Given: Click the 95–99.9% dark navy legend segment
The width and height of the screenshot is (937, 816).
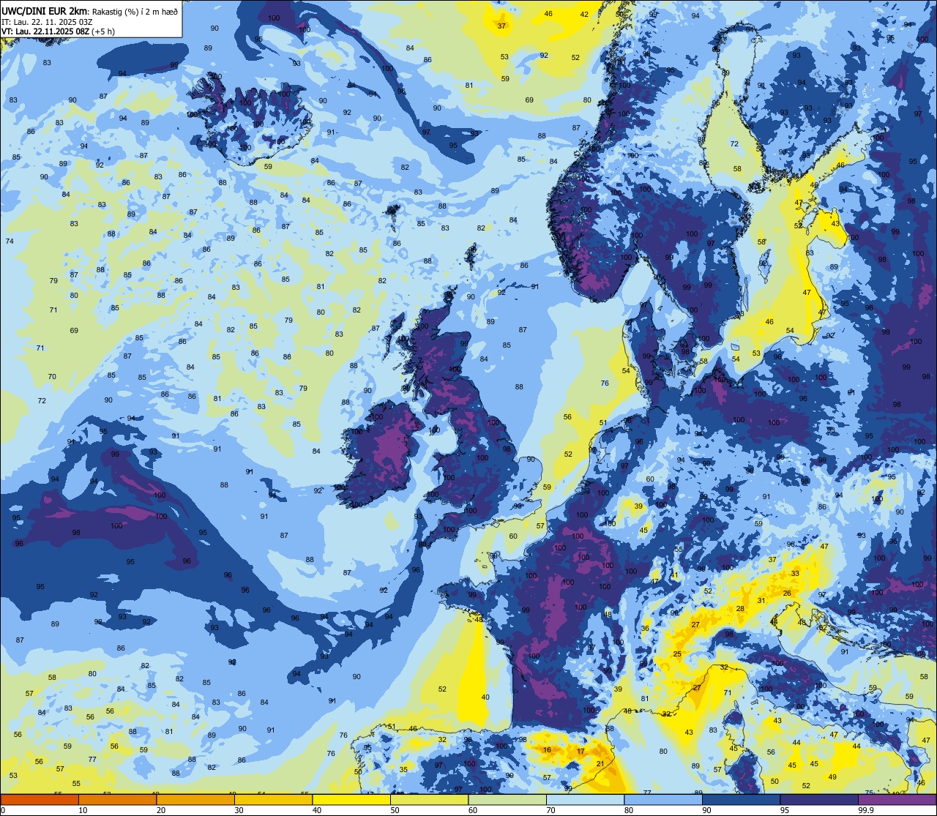Looking at the screenshot, I should 819,800.
